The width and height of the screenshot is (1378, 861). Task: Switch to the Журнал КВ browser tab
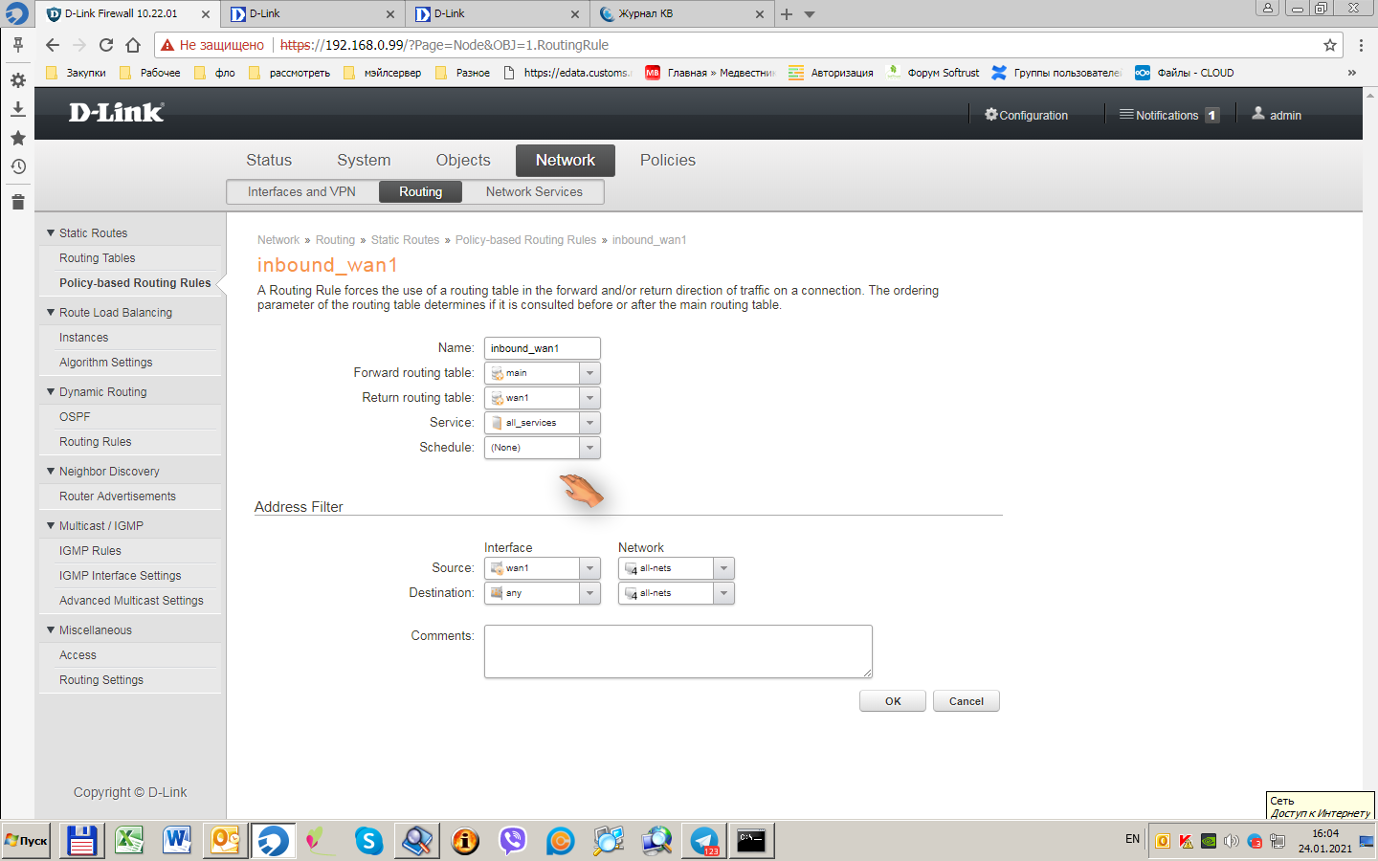680,14
